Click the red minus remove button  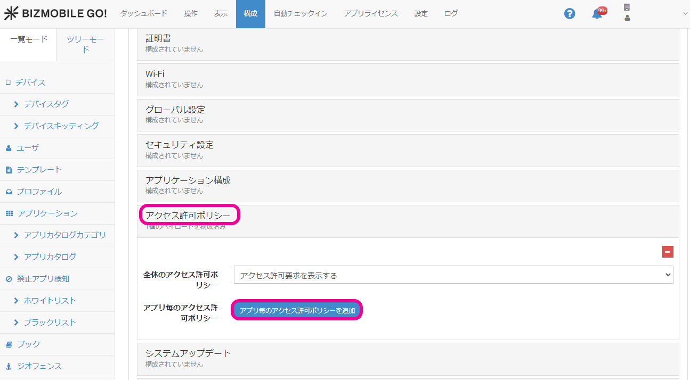coord(668,252)
